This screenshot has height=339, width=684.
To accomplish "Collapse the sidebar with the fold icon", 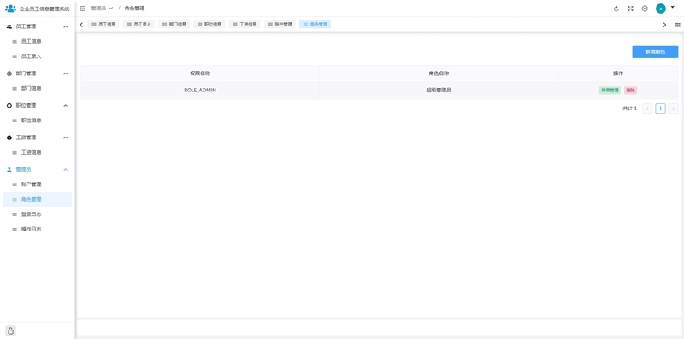I will [x=82, y=9].
